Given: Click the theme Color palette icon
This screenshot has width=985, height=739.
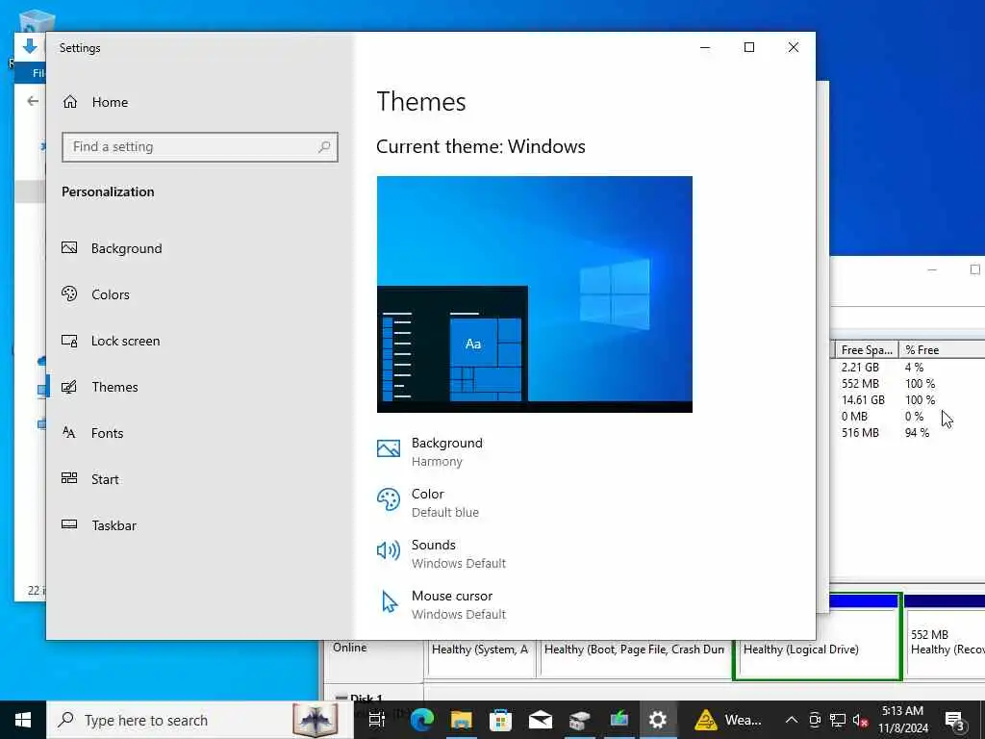Looking at the screenshot, I should (x=389, y=500).
